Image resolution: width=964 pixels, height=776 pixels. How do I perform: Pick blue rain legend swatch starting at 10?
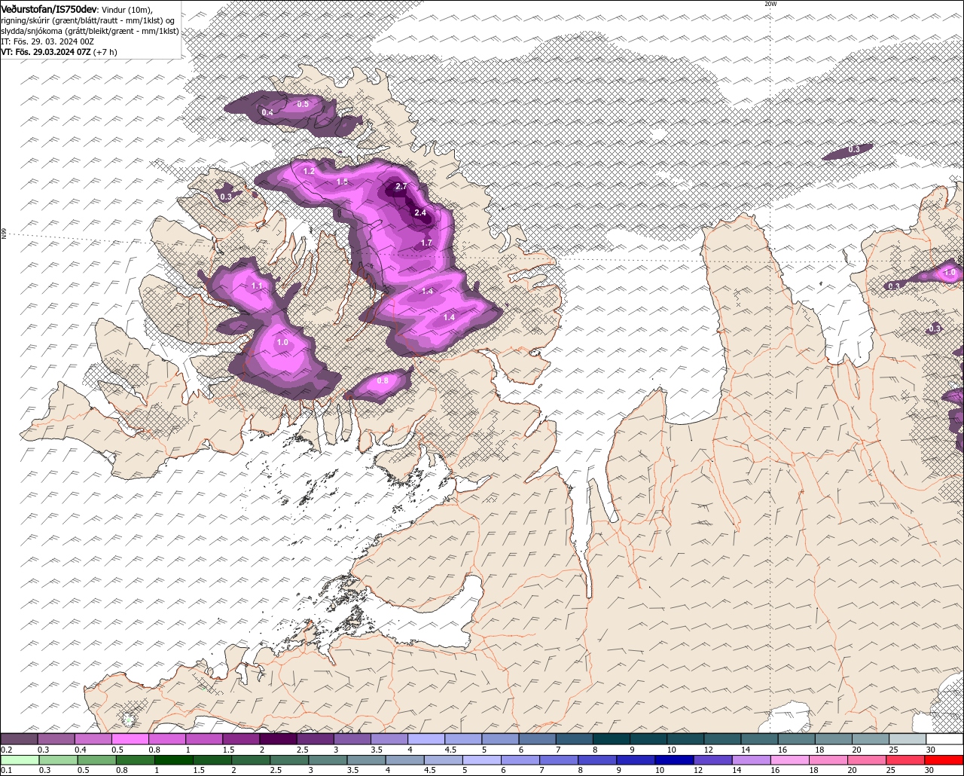pos(675,760)
